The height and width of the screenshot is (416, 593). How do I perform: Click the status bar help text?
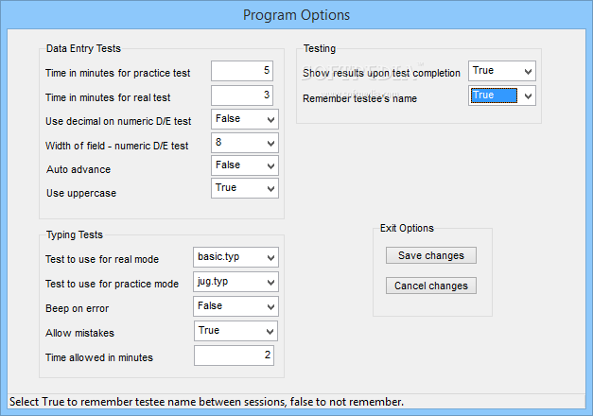point(206,402)
